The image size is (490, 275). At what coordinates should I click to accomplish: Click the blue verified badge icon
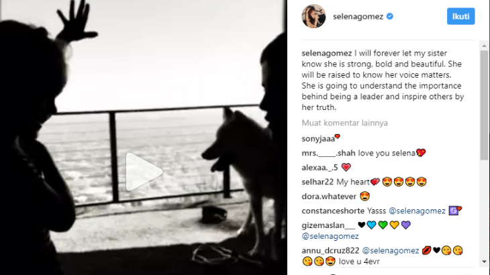(390, 16)
